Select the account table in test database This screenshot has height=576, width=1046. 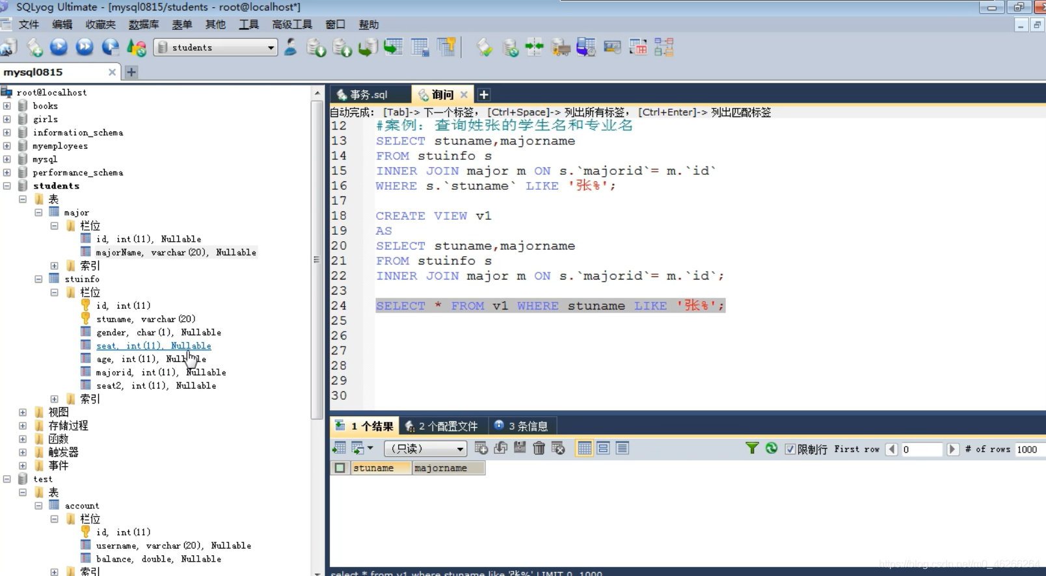tap(81, 506)
